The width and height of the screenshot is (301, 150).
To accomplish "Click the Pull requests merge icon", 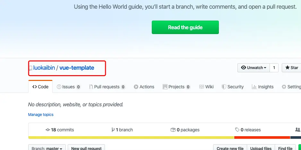I will point(91,87).
